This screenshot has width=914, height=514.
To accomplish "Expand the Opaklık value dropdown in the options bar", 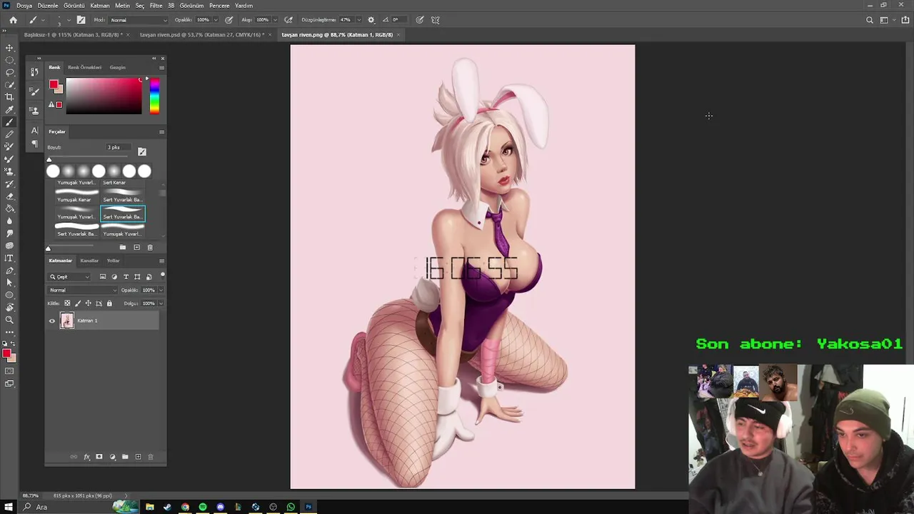I will pos(216,20).
